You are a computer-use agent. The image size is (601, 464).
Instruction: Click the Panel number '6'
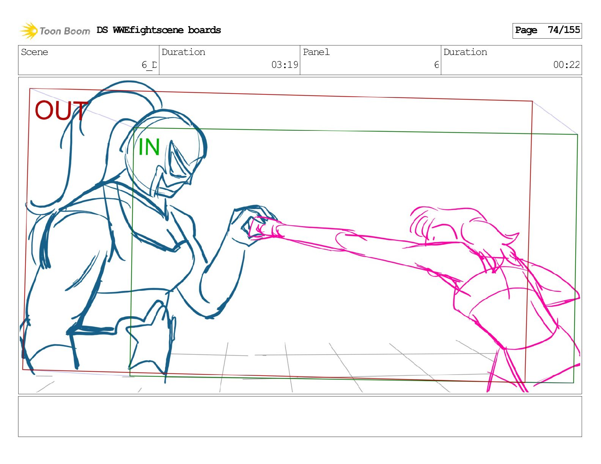tap(436, 65)
